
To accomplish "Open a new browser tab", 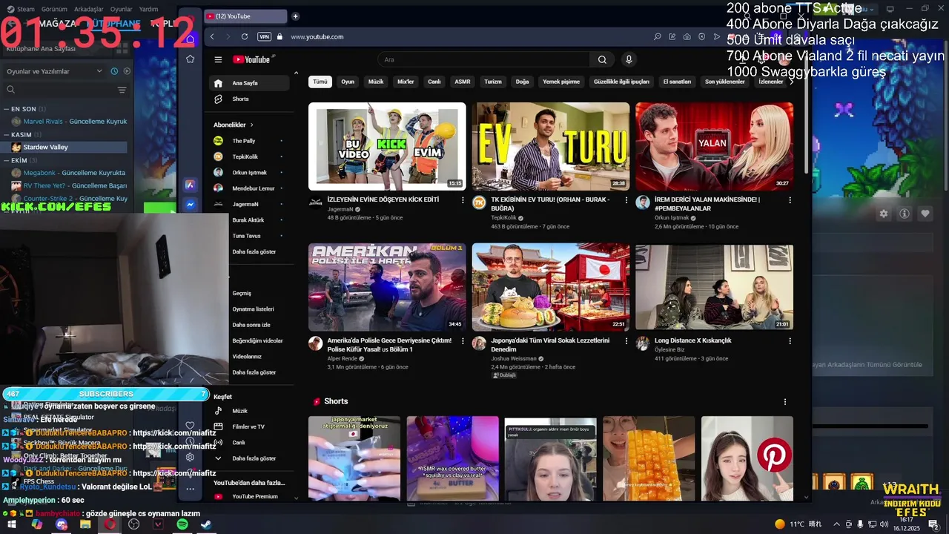I will point(295,16).
